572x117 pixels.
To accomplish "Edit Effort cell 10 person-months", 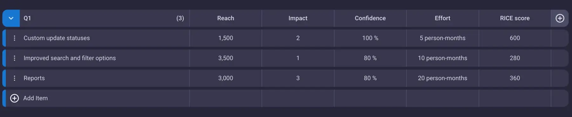I will coord(442,58).
